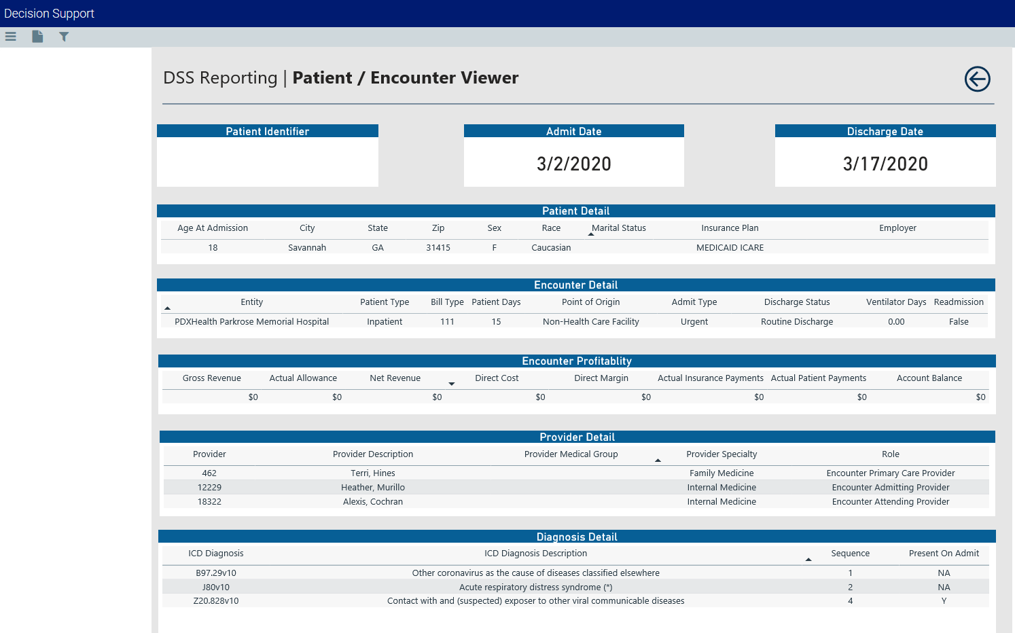Click the Decision Support title
The height and width of the screenshot is (633, 1015).
click(49, 14)
